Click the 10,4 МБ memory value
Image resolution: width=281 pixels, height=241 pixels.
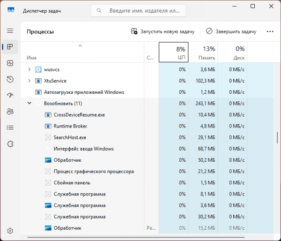(206, 115)
